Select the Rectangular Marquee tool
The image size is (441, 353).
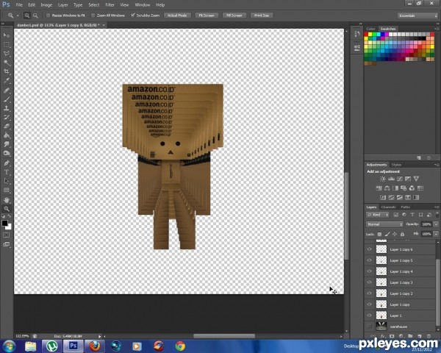pos(6,44)
